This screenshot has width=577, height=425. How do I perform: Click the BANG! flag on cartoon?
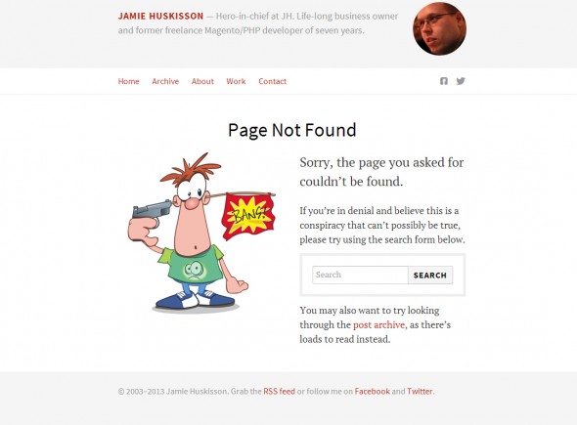point(248,217)
